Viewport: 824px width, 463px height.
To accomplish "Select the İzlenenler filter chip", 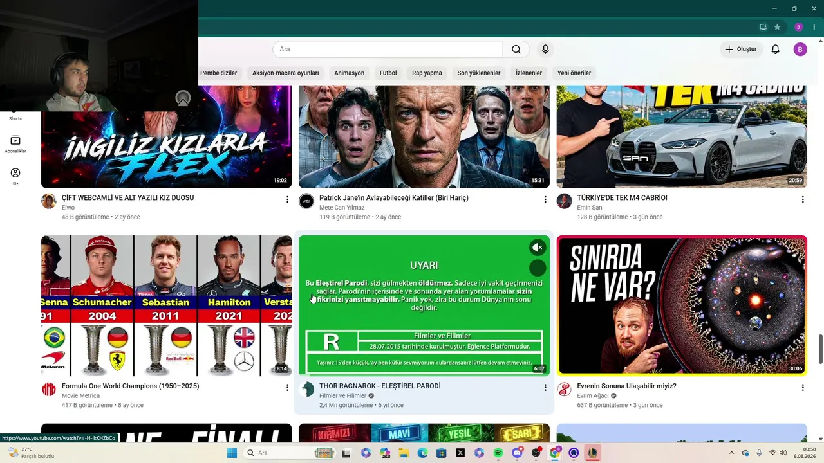I will [x=529, y=73].
